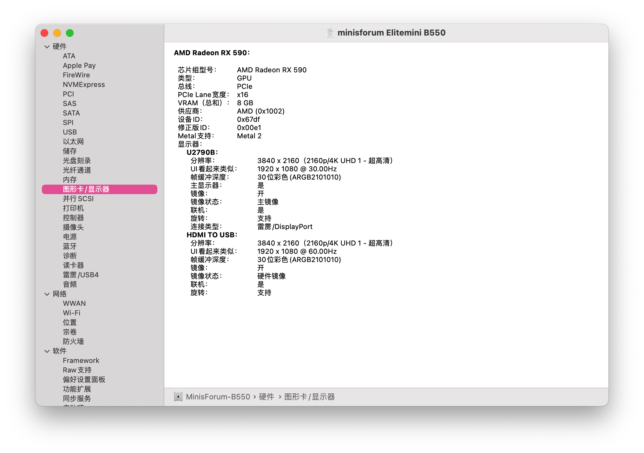Collapse the 网络 network section
The image size is (644, 453).
[x=47, y=294]
